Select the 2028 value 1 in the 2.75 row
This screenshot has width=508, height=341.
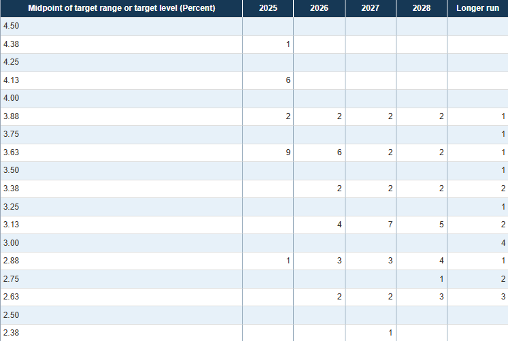pyautogui.click(x=441, y=279)
